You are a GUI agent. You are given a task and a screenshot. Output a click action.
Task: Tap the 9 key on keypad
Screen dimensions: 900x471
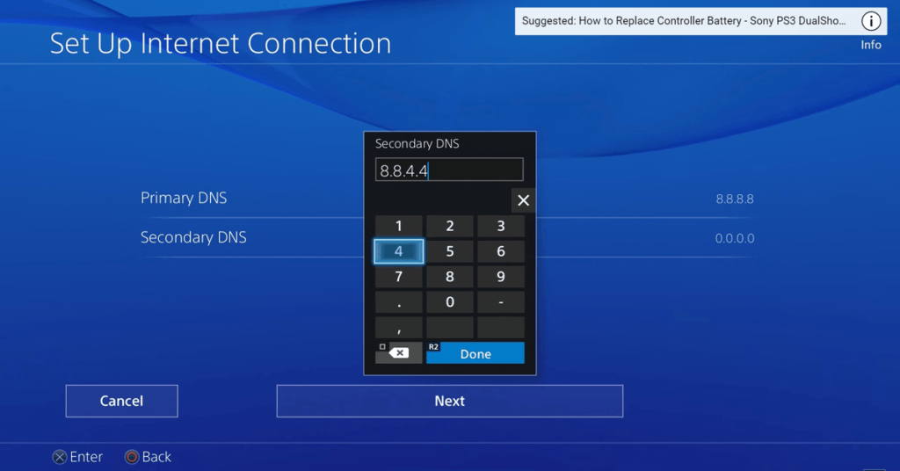tap(500, 277)
